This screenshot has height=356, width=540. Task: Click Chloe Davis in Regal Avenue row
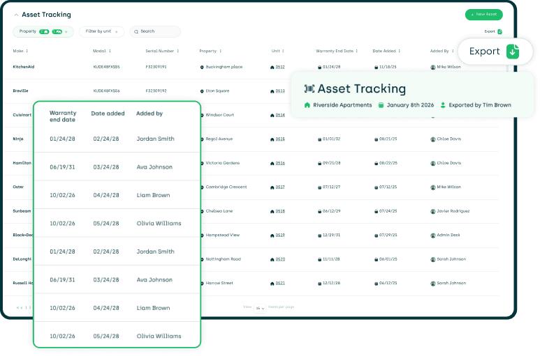click(448, 139)
